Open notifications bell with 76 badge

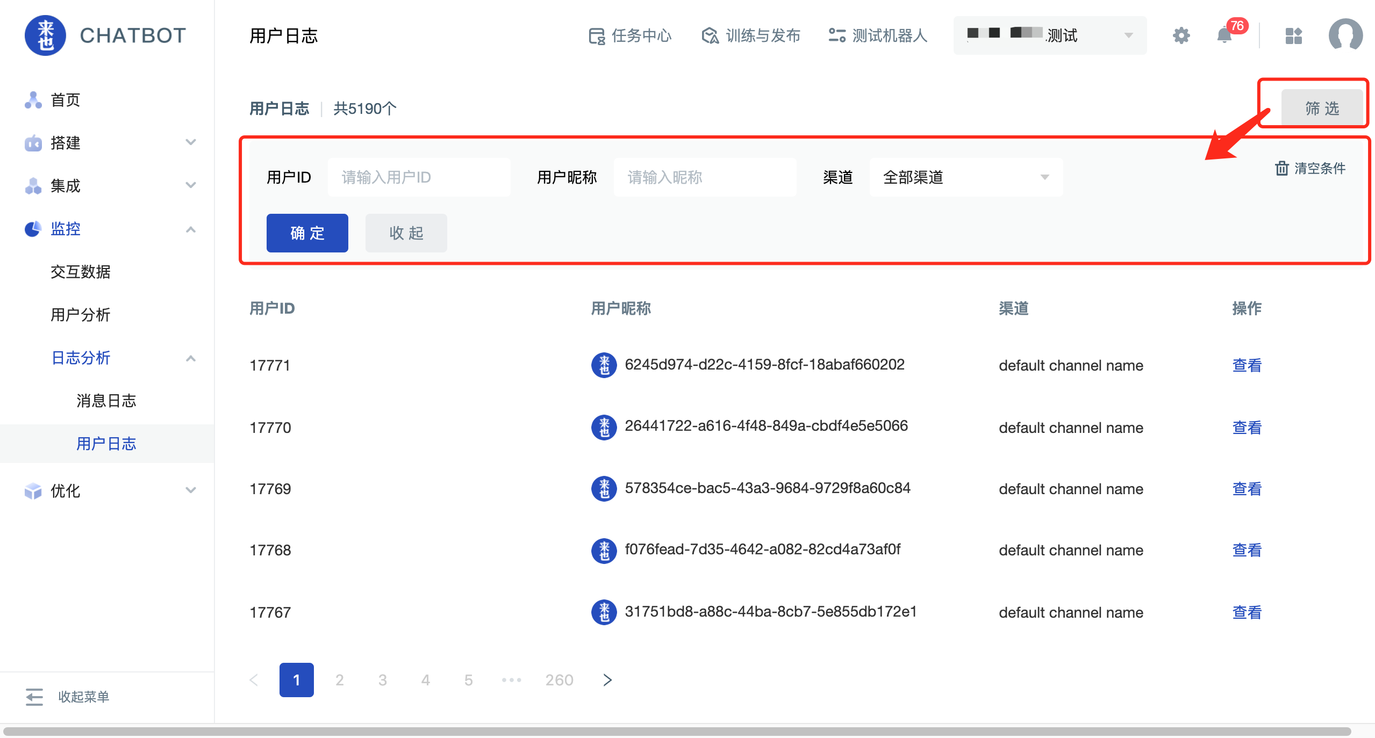tap(1225, 35)
